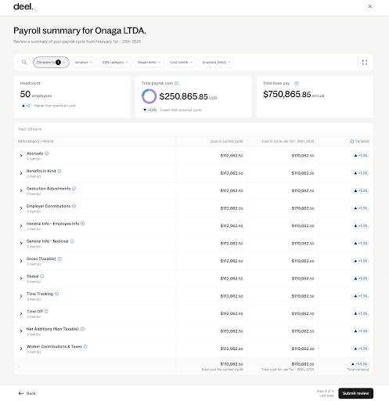389x401 pixels.
Task: Click Cost in current cycle column header
Action: pos(226,141)
